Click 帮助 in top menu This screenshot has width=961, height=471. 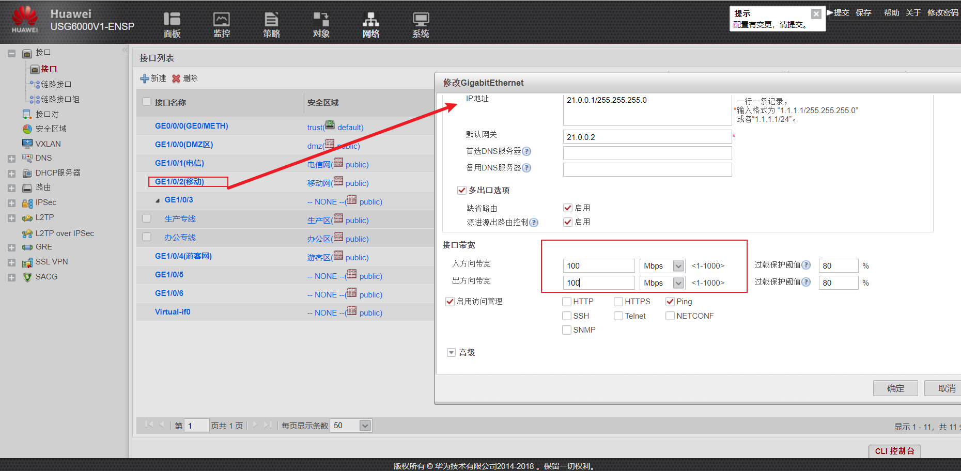tap(891, 12)
